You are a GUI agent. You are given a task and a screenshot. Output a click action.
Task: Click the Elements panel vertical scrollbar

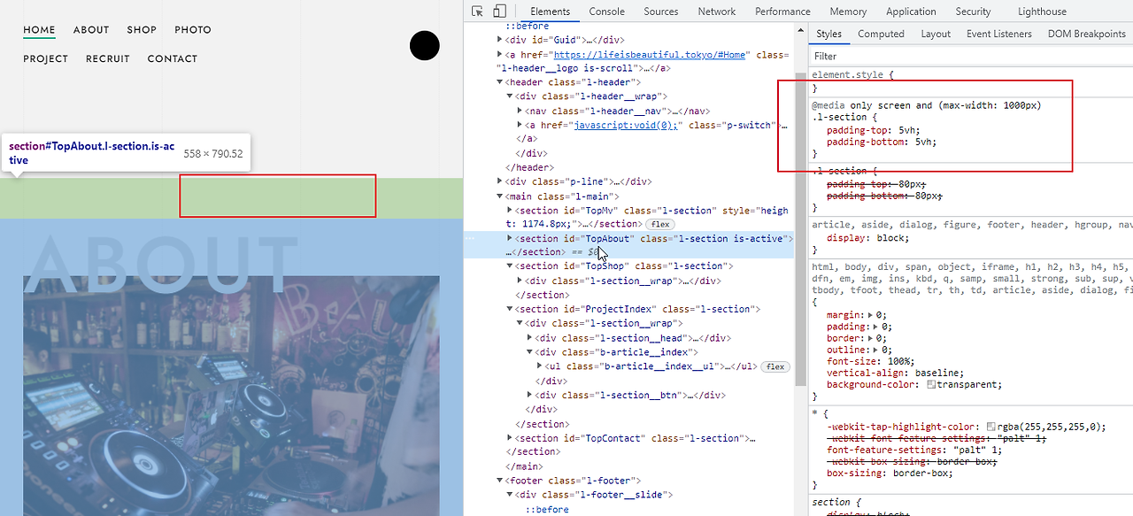click(801, 230)
